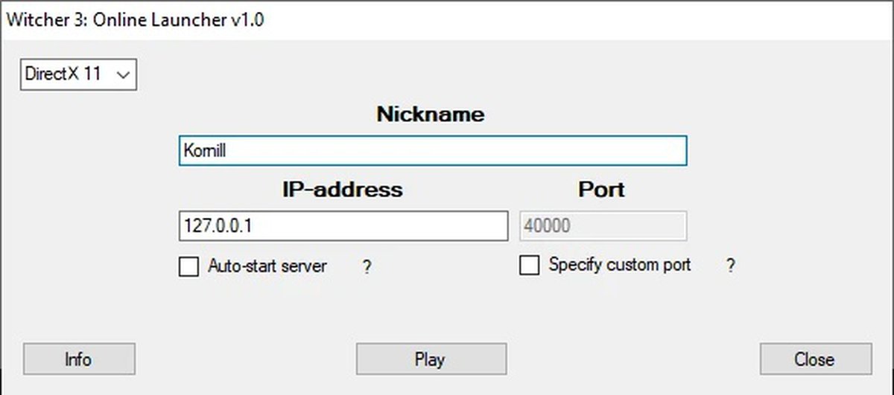The image size is (894, 395).
Task: Click the IP-address field showing 127.0.0.1
Action: (x=343, y=226)
